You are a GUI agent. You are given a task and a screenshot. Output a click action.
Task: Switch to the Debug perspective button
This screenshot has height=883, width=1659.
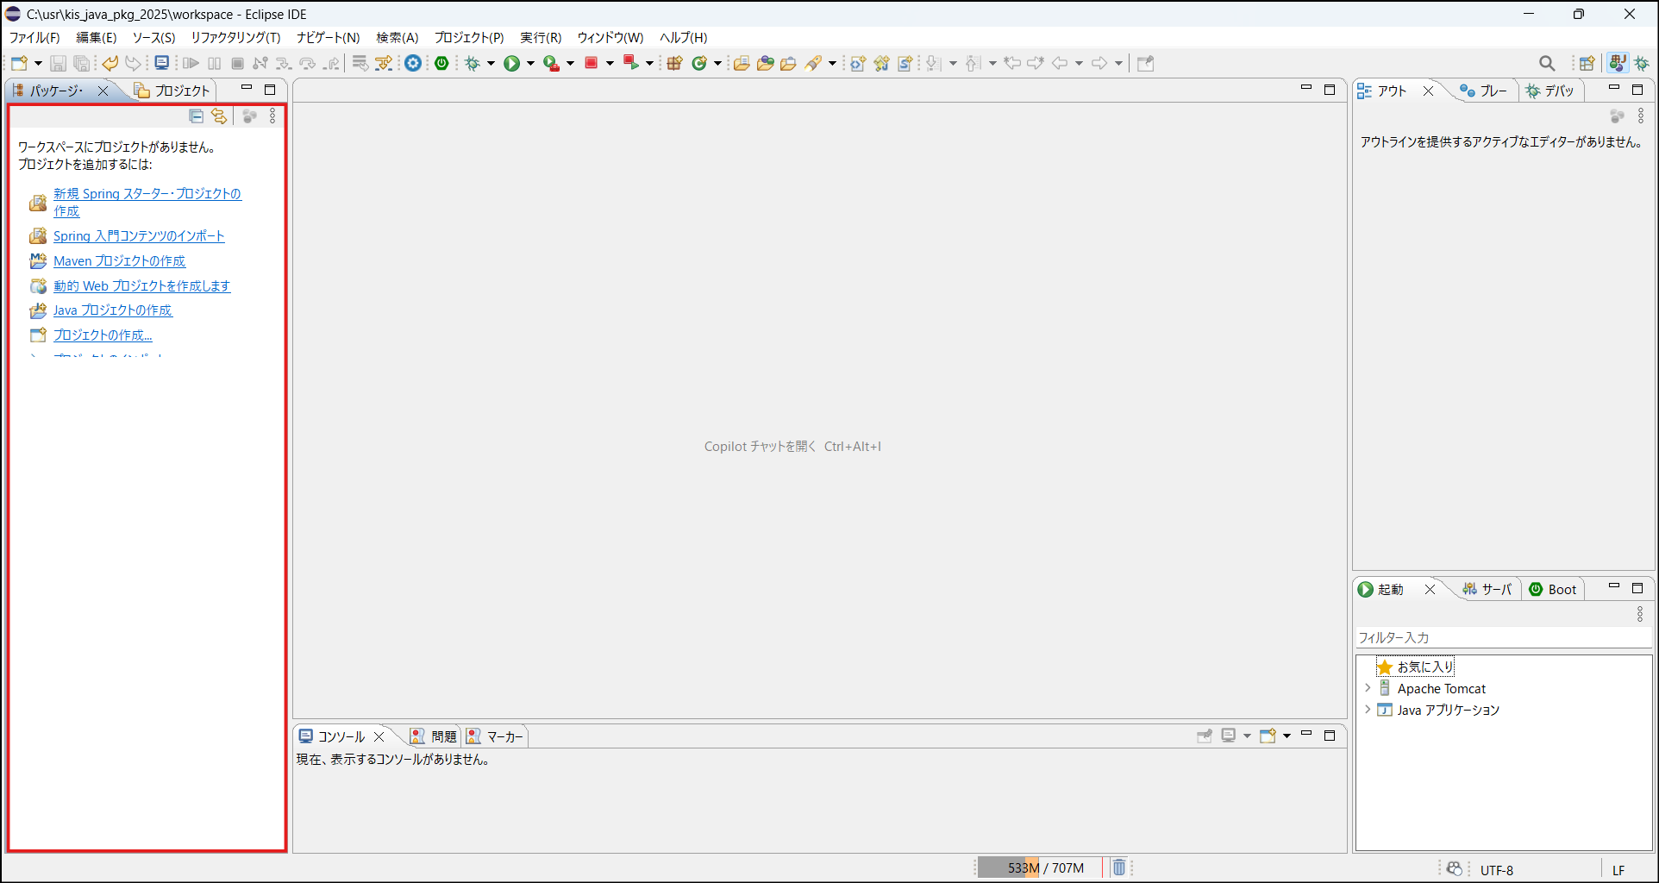(1642, 63)
